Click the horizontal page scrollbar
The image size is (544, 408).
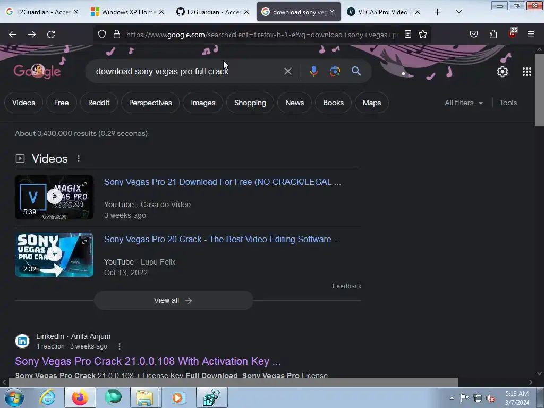[233, 382]
